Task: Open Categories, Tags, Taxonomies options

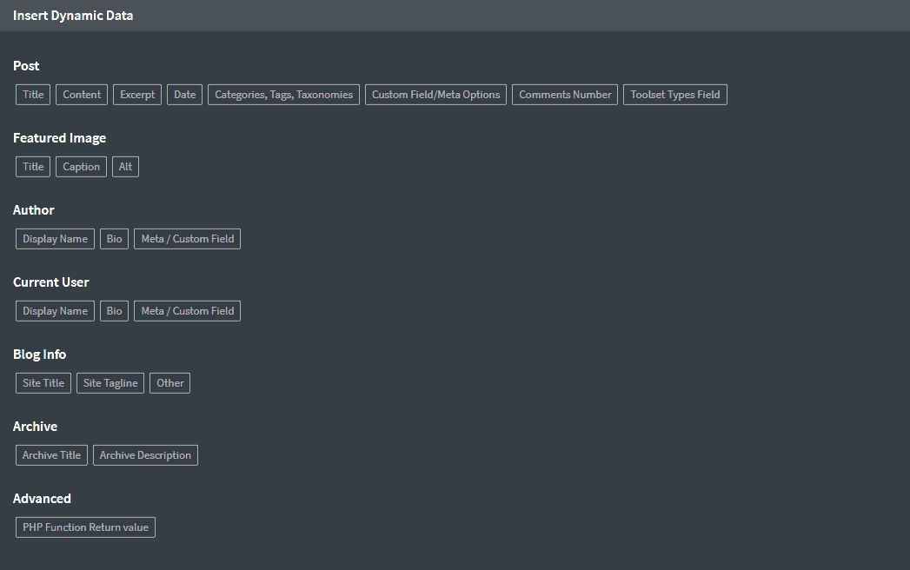Action: click(x=283, y=94)
